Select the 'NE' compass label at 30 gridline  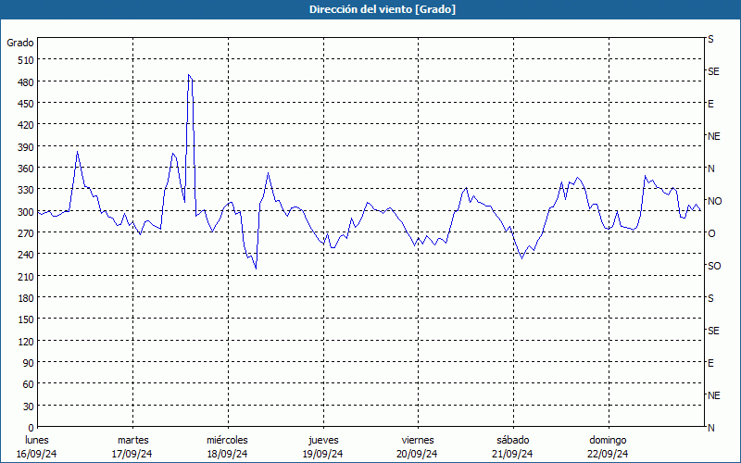coord(714,395)
